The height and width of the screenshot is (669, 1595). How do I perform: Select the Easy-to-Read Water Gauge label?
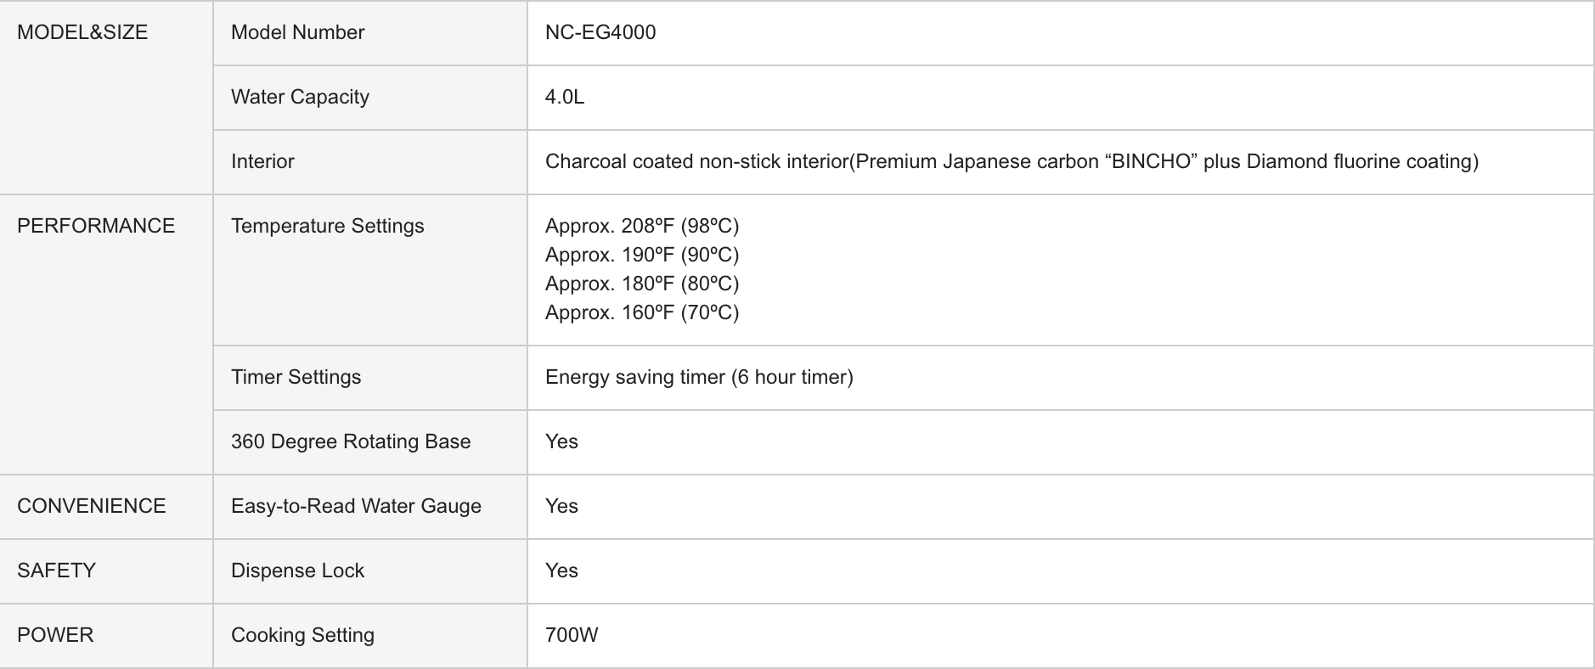click(356, 506)
